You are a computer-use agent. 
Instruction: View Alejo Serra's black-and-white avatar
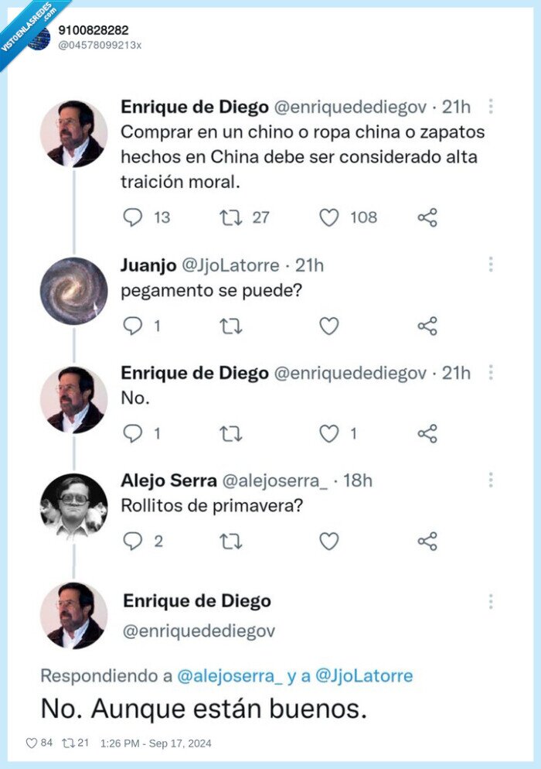point(73,506)
